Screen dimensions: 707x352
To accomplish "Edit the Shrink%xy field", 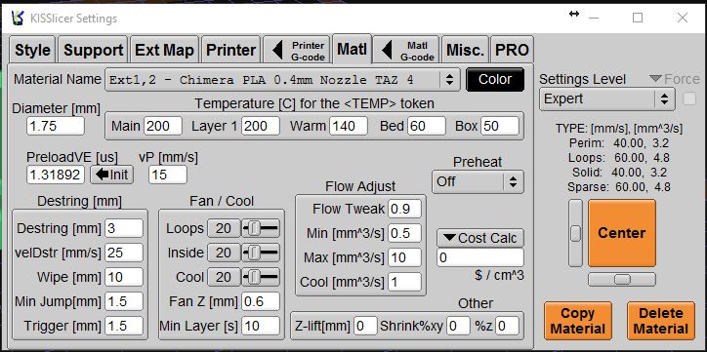I will (x=458, y=326).
